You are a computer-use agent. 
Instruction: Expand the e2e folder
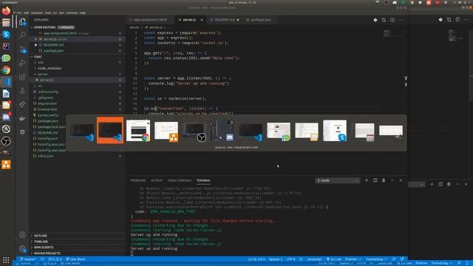(41, 62)
